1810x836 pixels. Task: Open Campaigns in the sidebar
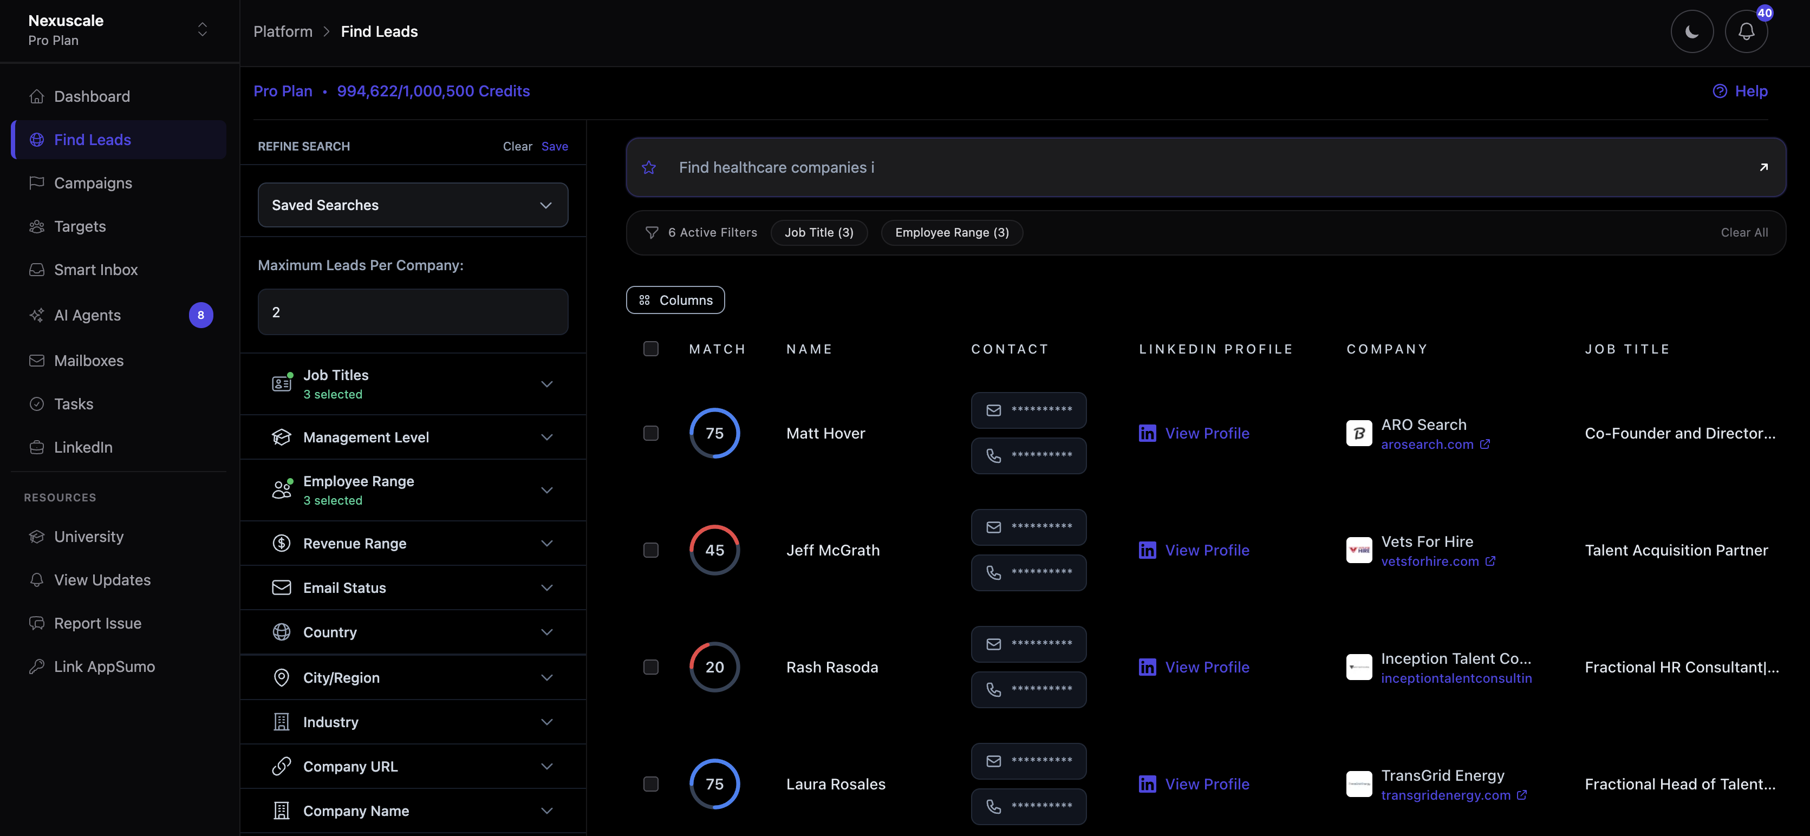click(93, 184)
